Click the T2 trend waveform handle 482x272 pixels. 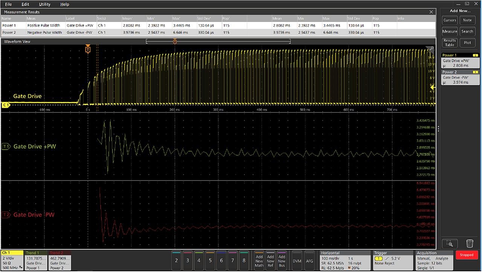click(6, 215)
